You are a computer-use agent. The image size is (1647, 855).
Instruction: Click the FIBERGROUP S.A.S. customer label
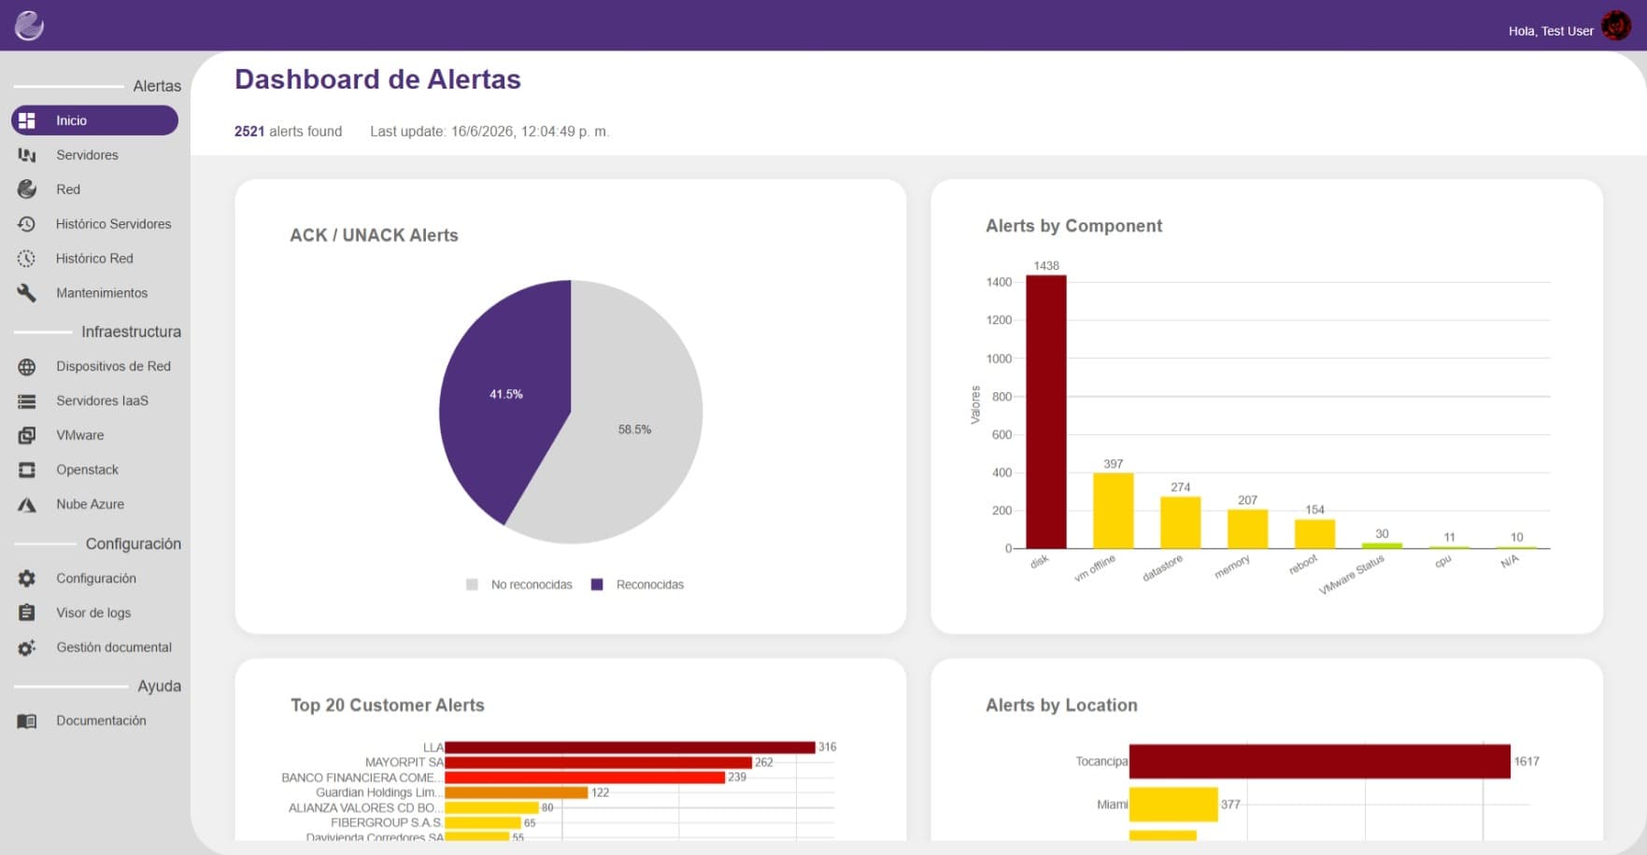[x=387, y=823]
